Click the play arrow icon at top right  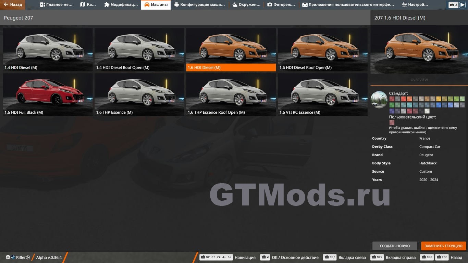pos(462,5)
